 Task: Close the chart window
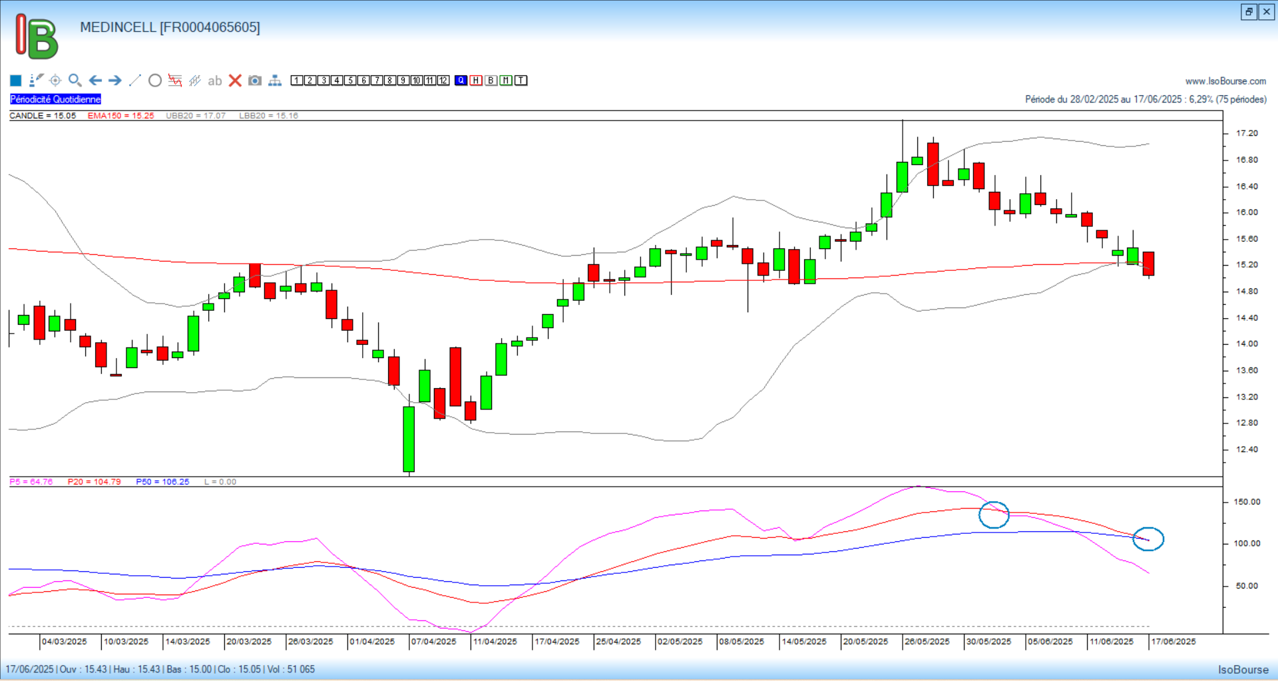point(1267,11)
